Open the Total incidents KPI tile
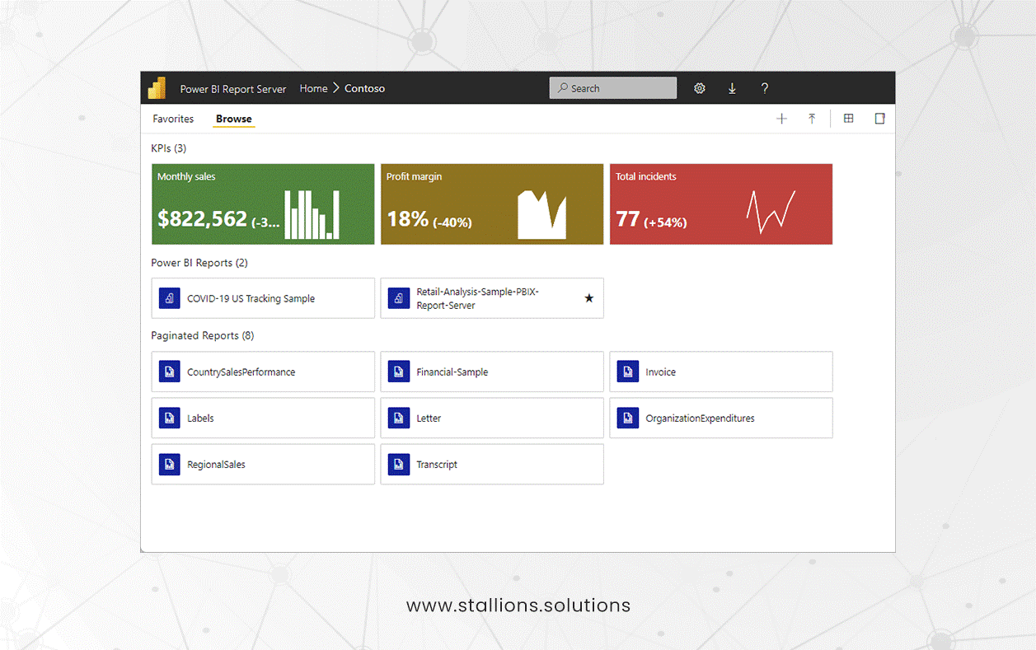 (x=721, y=204)
